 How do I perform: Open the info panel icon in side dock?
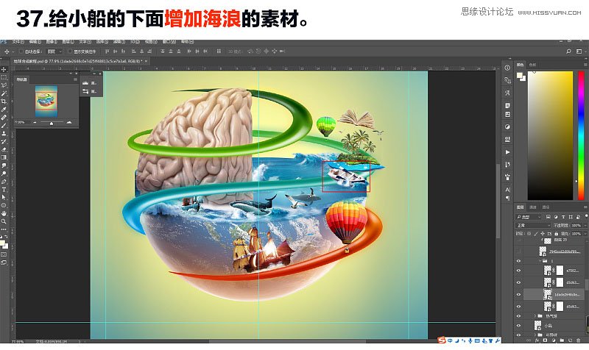[507, 68]
